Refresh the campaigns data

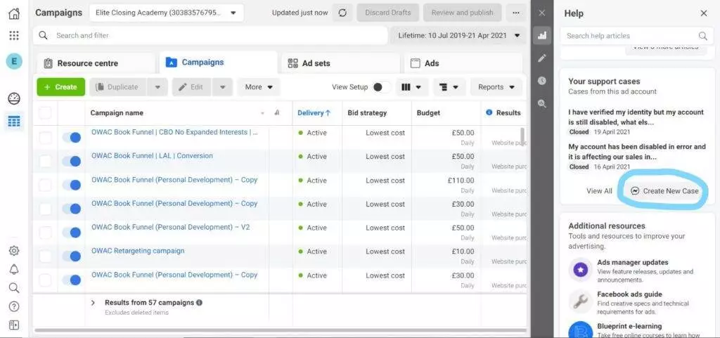click(x=342, y=13)
